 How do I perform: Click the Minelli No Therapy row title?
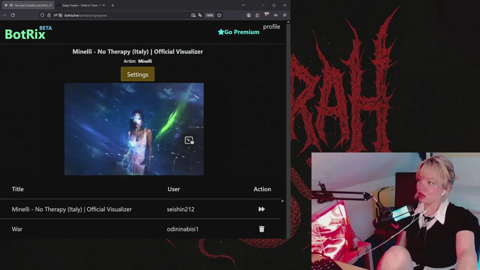click(x=72, y=209)
